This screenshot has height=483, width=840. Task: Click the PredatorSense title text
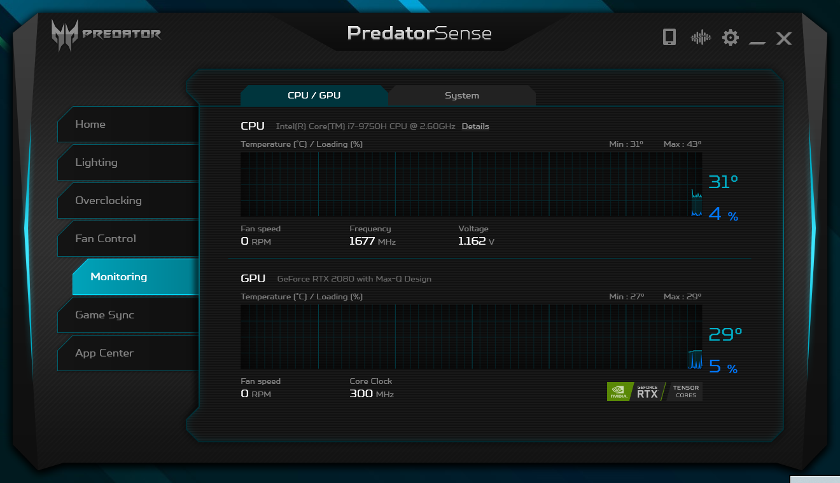[419, 33]
